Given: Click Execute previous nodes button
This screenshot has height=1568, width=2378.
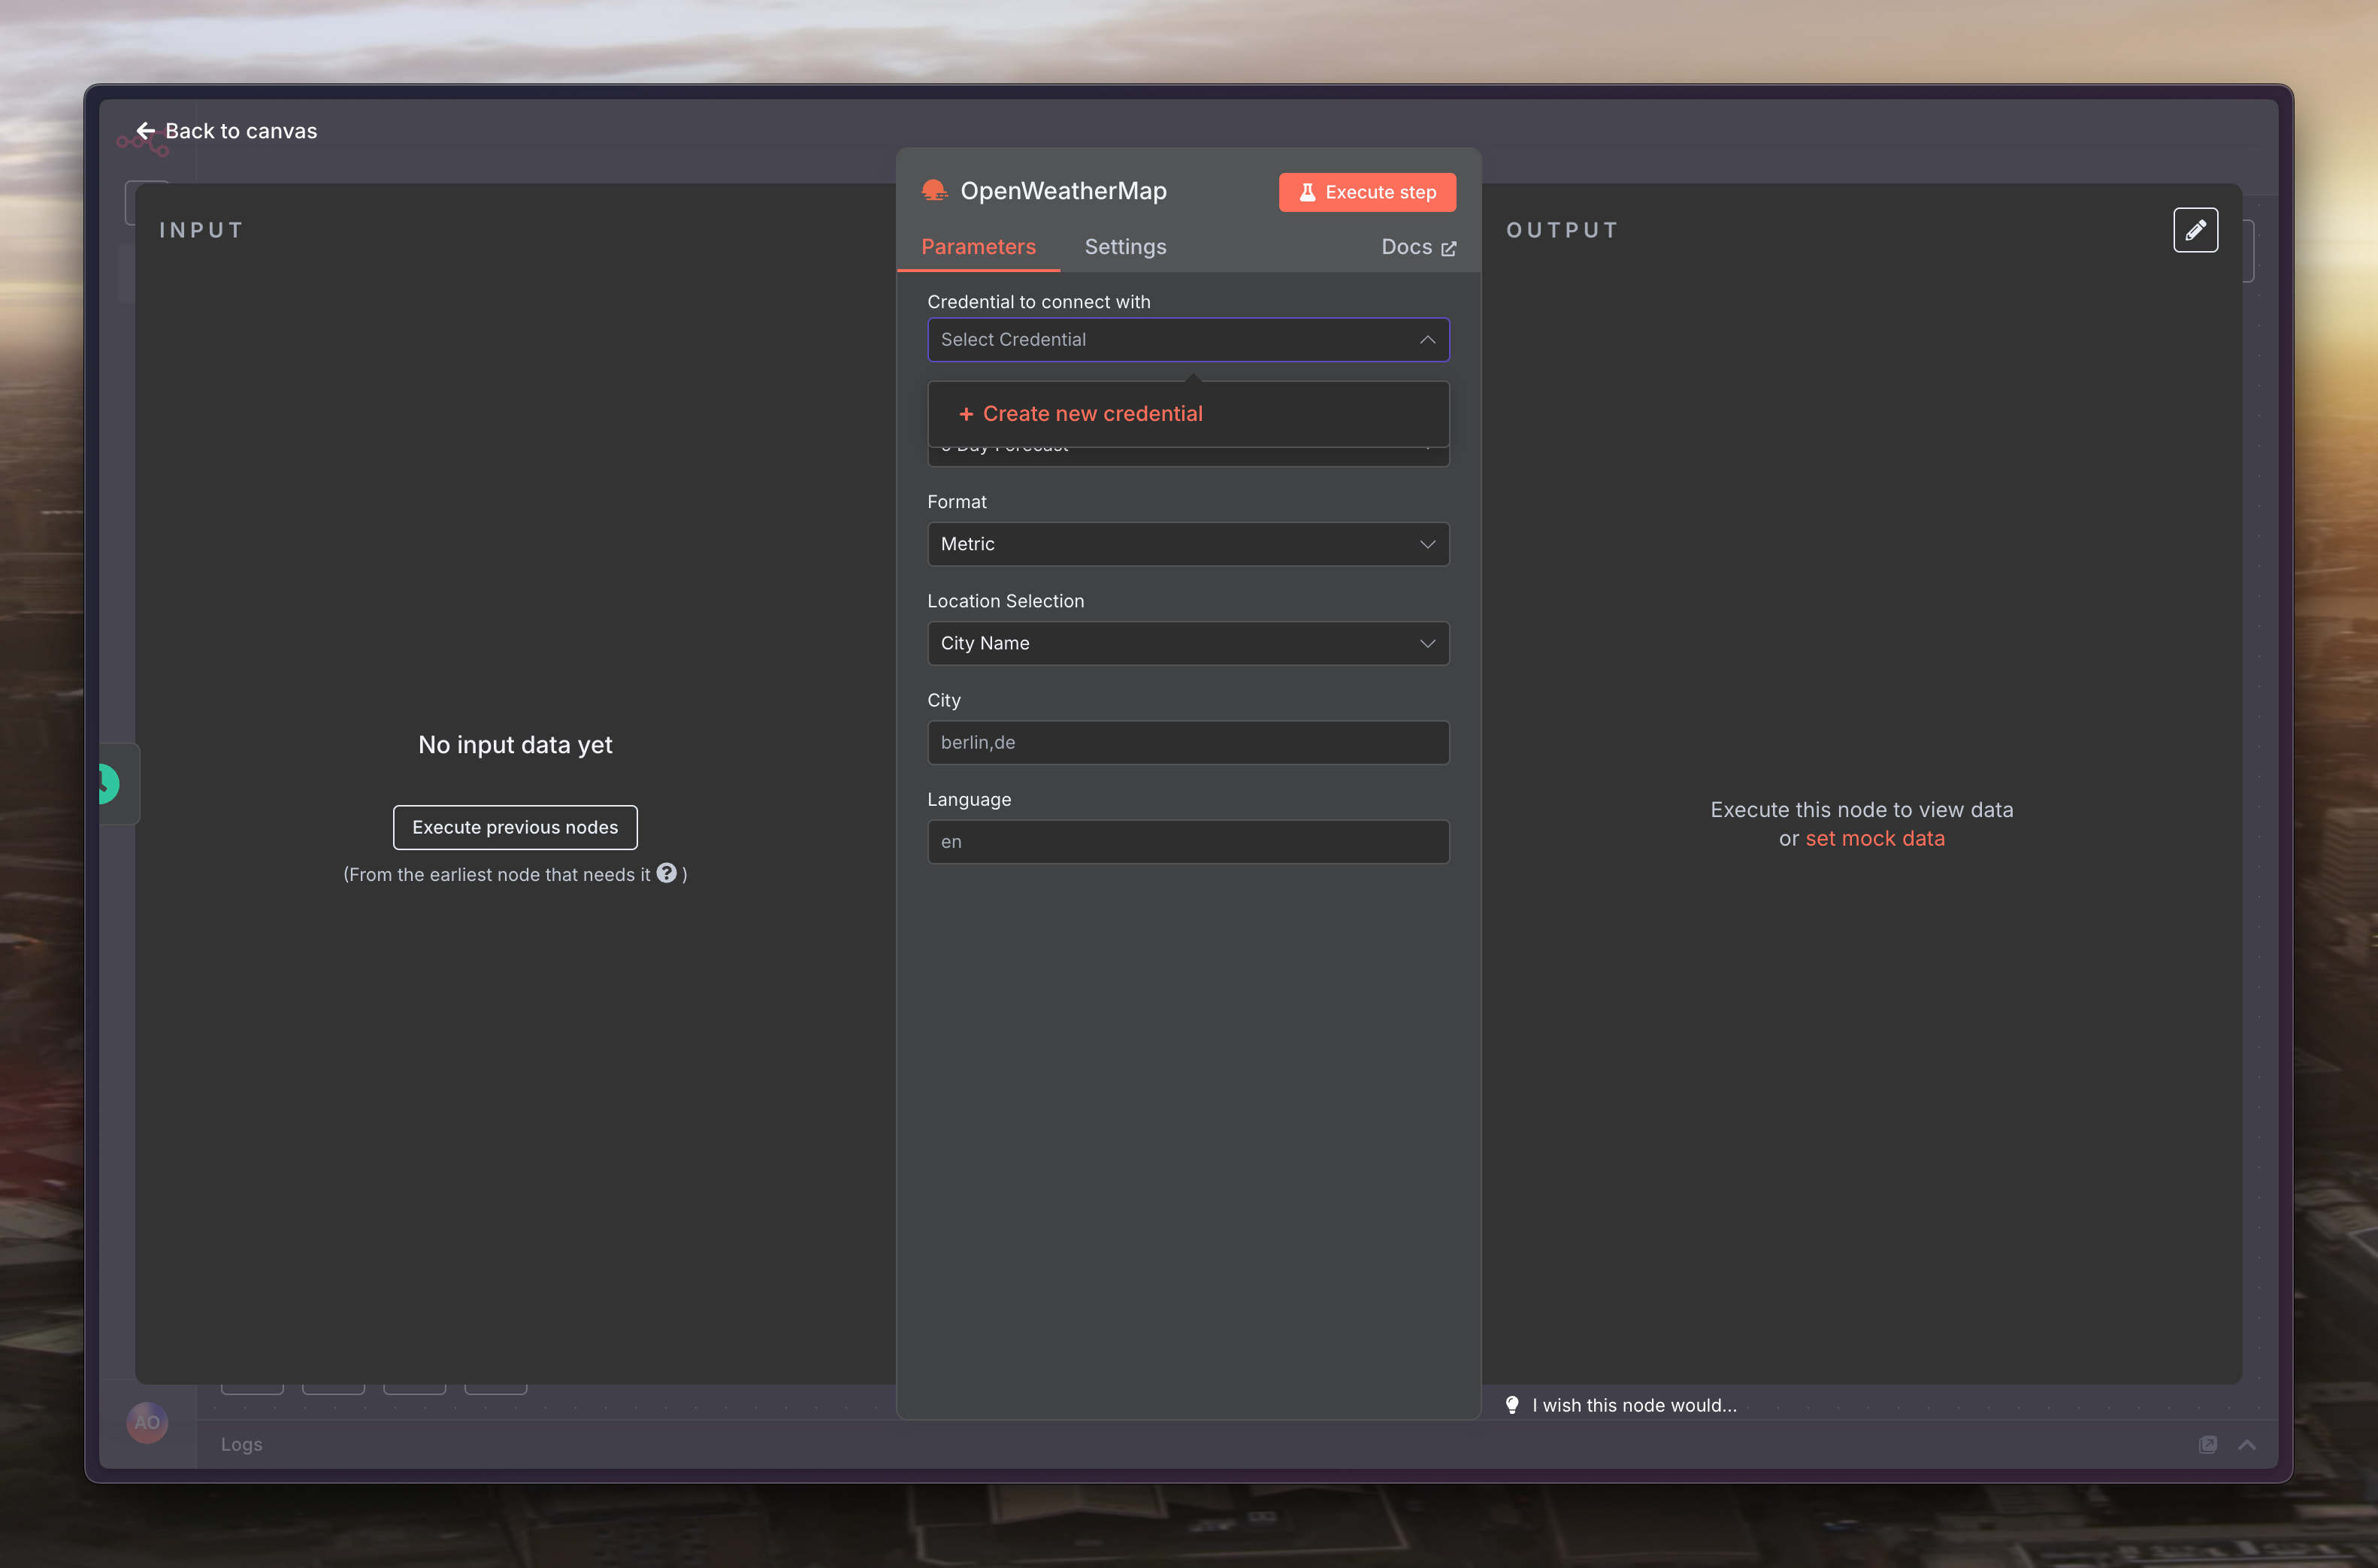Looking at the screenshot, I should click(515, 827).
